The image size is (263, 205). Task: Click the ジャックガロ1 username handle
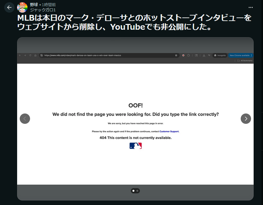click(x=43, y=10)
